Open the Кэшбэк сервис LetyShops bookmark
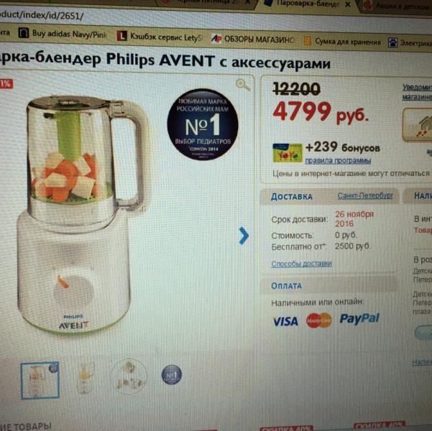This screenshot has width=432, height=431. [x=160, y=37]
